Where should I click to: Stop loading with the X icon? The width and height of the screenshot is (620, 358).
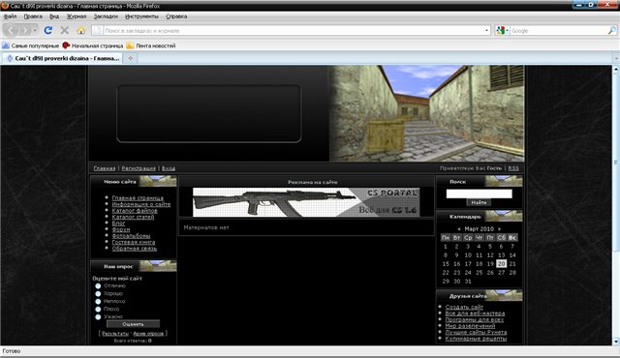(x=65, y=30)
